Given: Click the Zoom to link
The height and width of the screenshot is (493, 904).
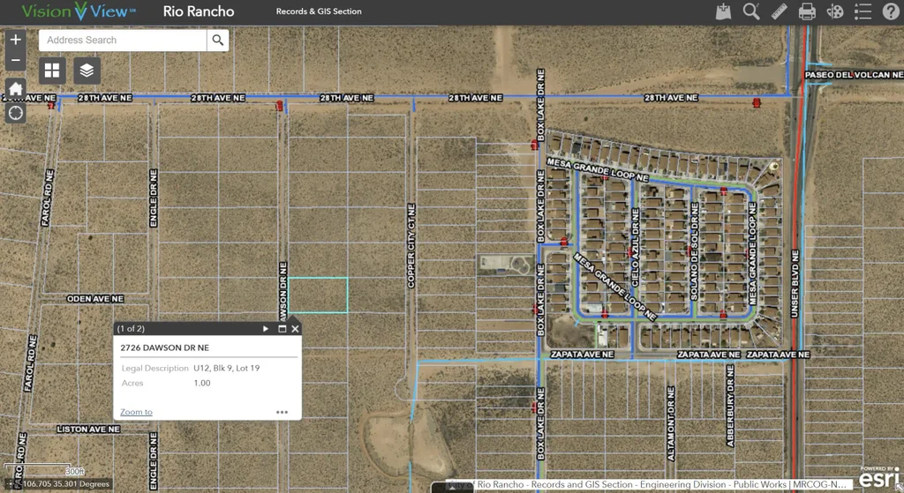Looking at the screenshot, I should point(136,412).
